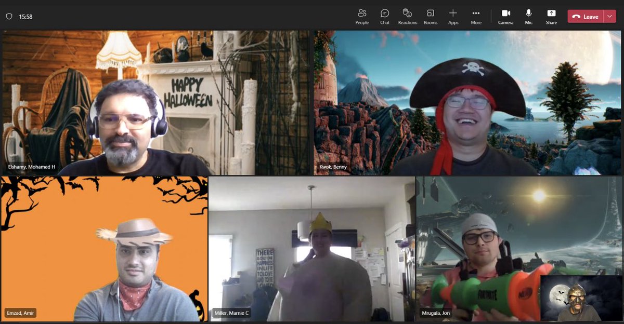The height and width of the screenshot is (324, 624).
Task: Leave the meeting
Action: pos(586,17)
